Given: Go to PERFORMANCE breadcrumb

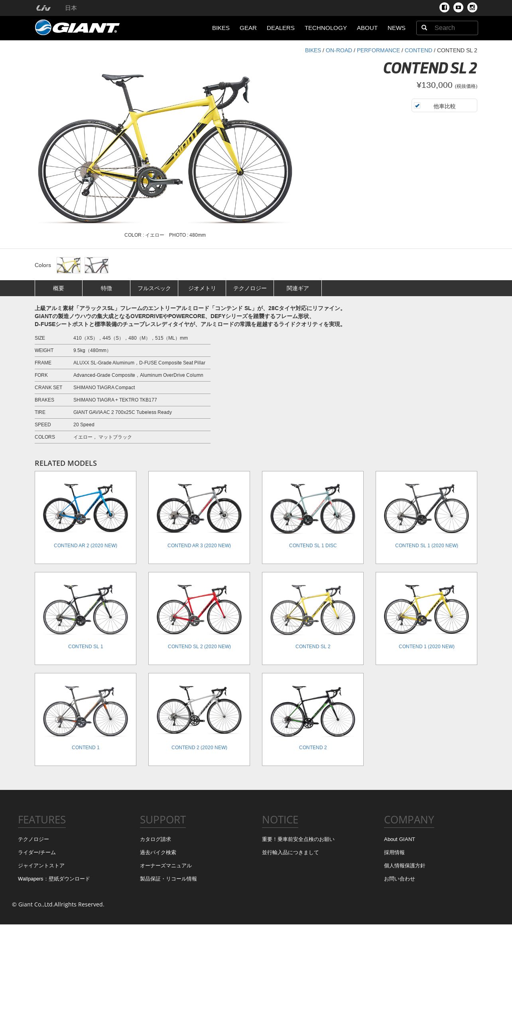Looking at the screenshot, I should (x=378, y=50).
